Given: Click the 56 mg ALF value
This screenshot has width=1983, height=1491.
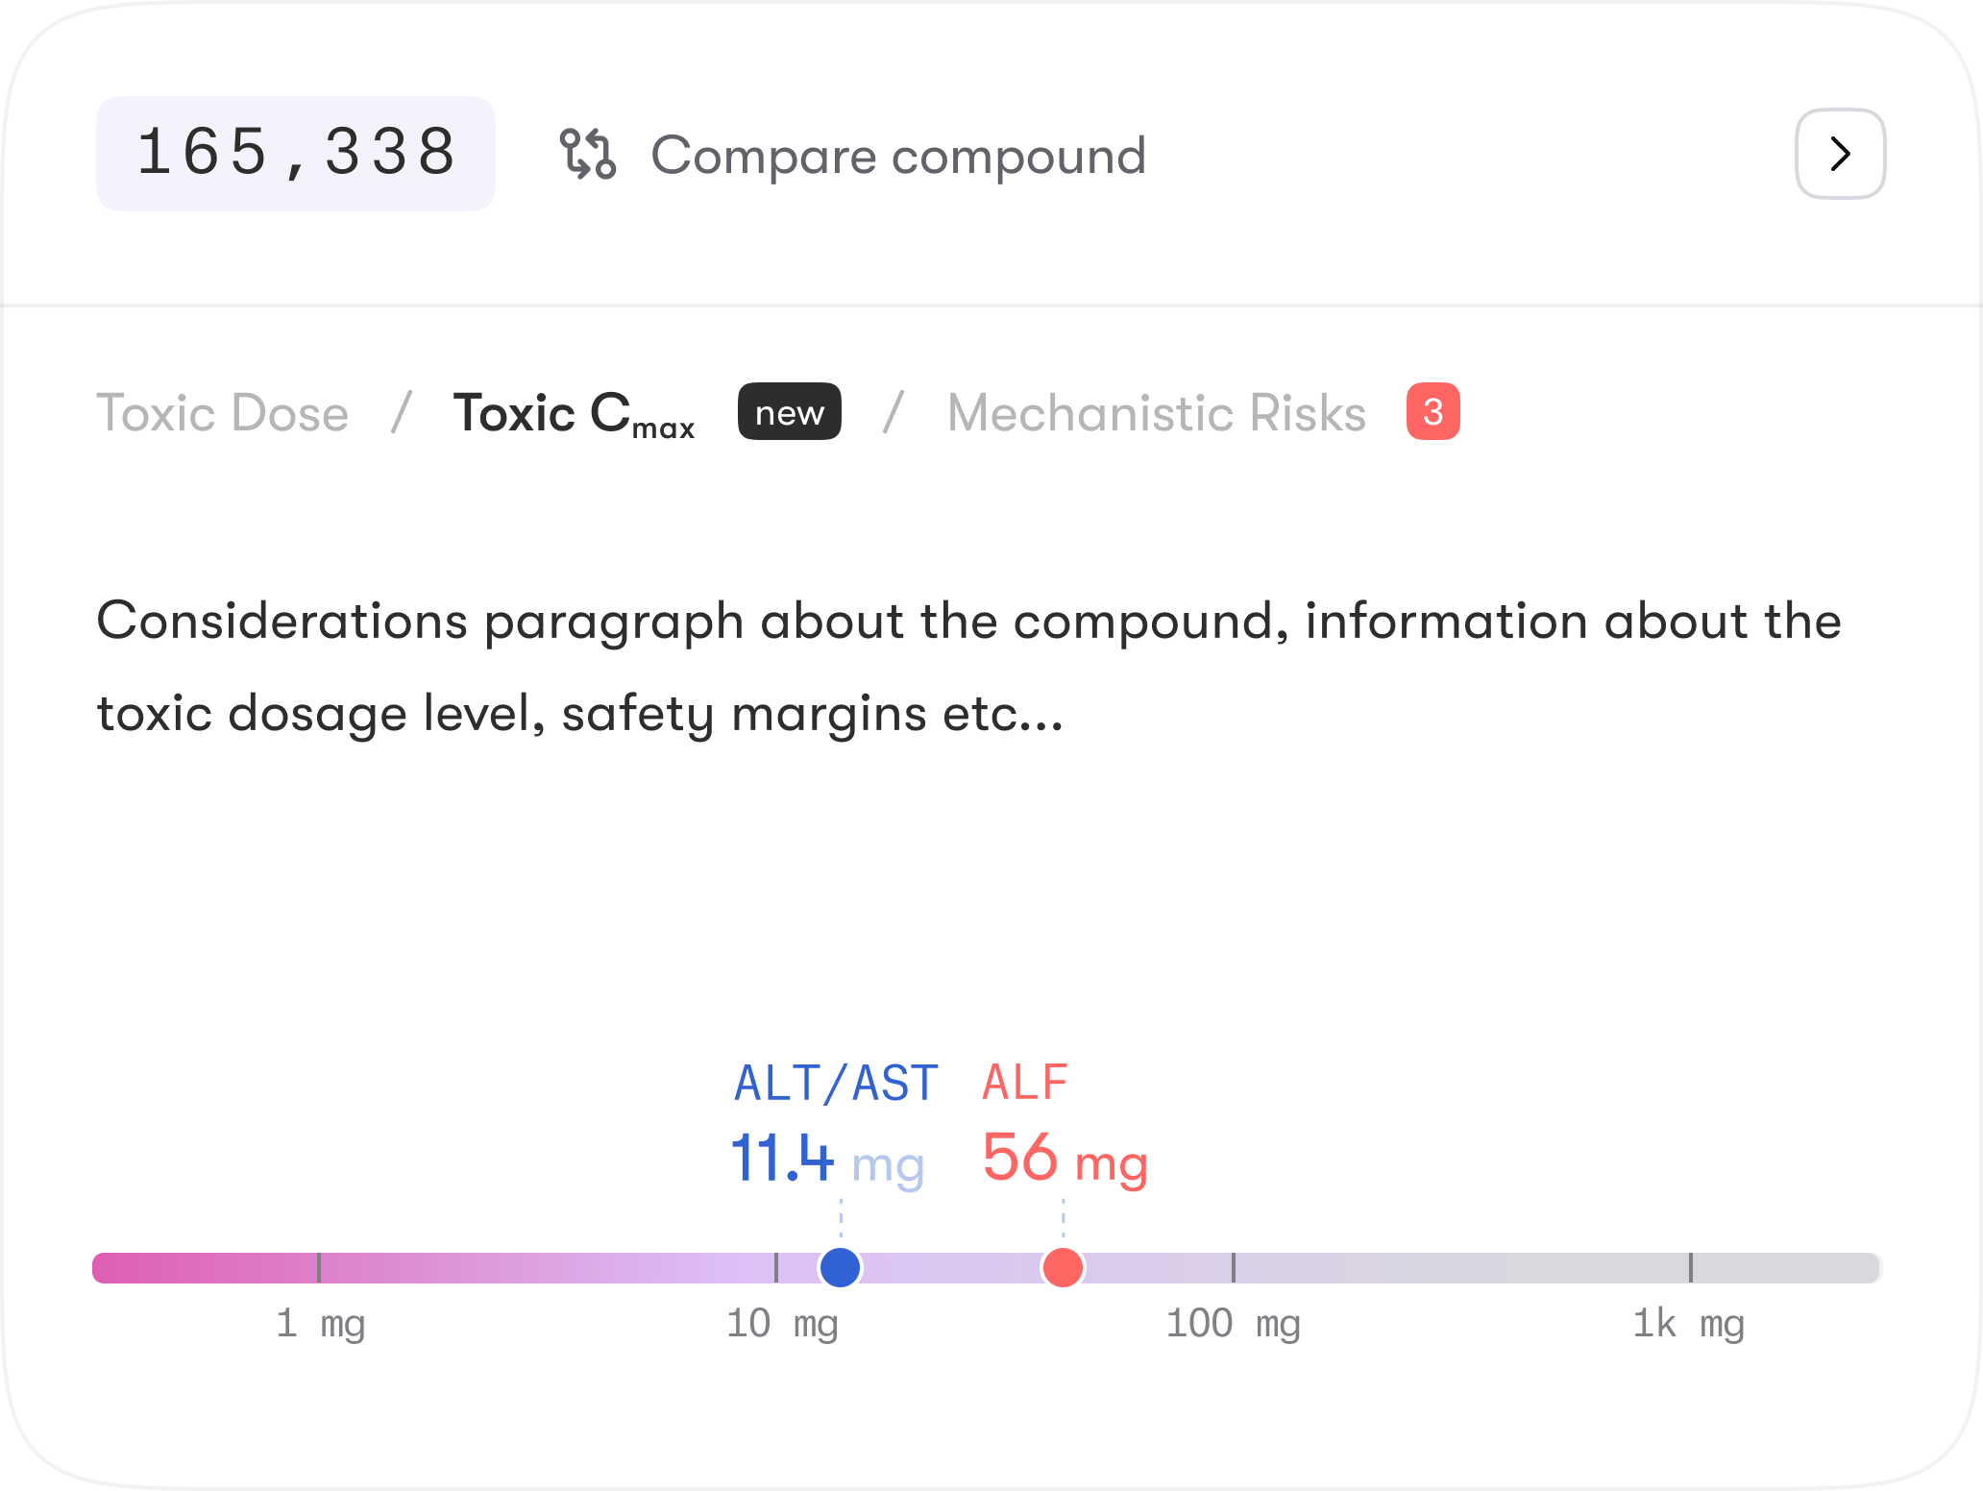Looking at the screenshot, I should tap(1065, 1159).
